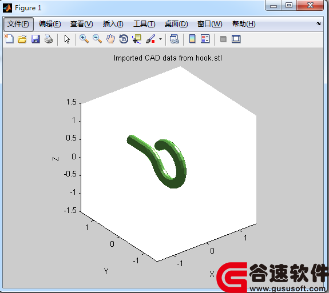Image resolution: width=329 pixels, height=293 pixels.
Task: Close the Figure 1 window
Action: 310,6
